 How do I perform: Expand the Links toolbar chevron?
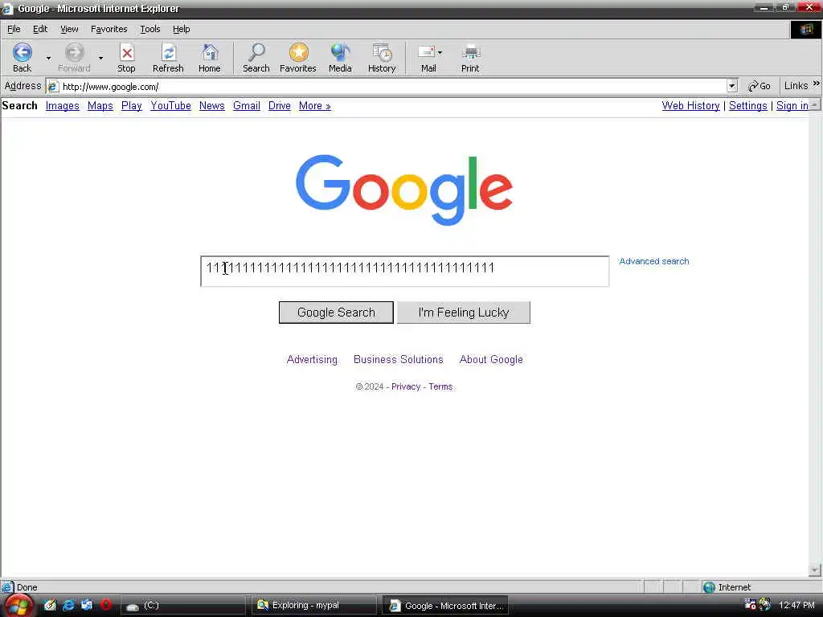coord(817,84)
